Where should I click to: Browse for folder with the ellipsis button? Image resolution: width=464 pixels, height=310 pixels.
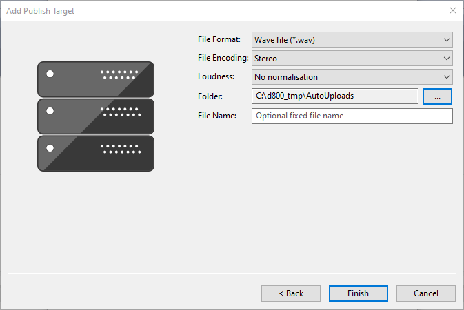click(437, 96)
